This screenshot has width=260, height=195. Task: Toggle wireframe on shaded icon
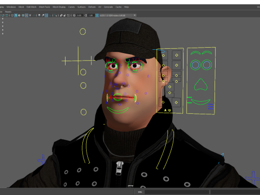23,15
